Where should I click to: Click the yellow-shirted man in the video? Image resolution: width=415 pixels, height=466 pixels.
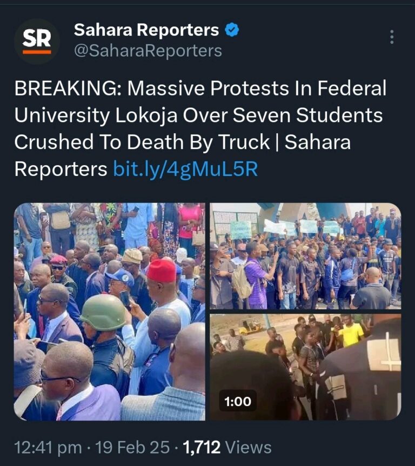coord(352,332)
